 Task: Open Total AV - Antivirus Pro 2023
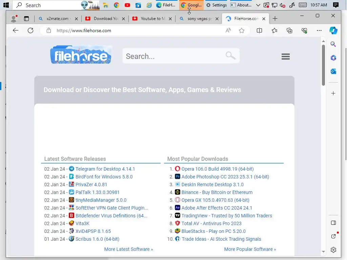point(211,223)
